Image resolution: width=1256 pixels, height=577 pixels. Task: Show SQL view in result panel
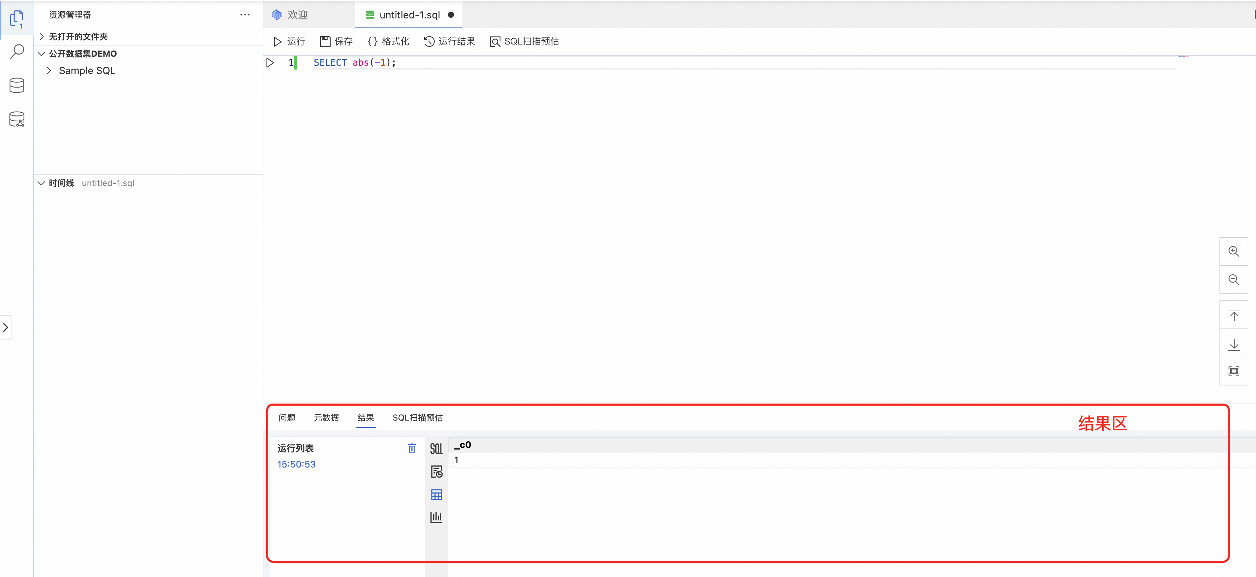436,448
